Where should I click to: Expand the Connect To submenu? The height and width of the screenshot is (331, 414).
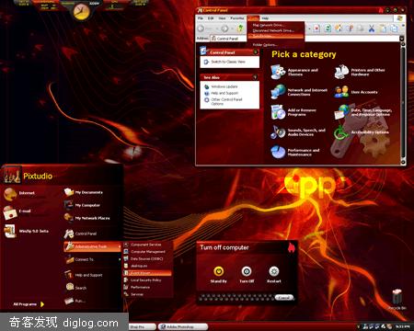[x=92, y=259]
